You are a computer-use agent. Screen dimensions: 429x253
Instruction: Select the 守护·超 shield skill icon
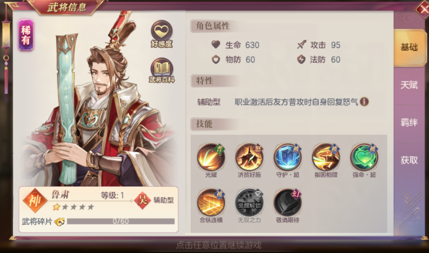[288, 157]
